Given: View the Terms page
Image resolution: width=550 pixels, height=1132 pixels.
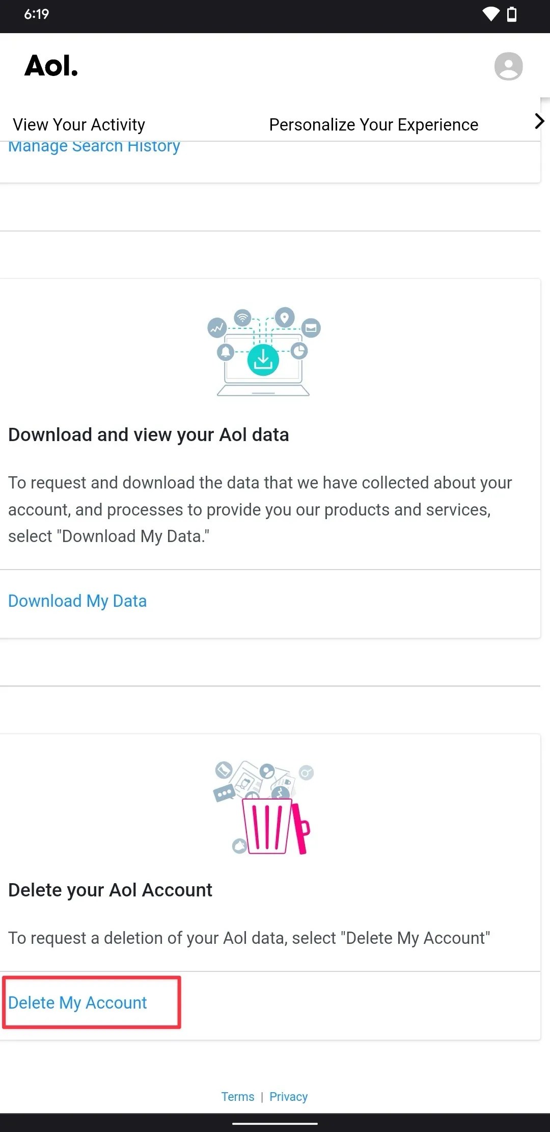Looking at the screenshot, I should [x=237, y=1096].
